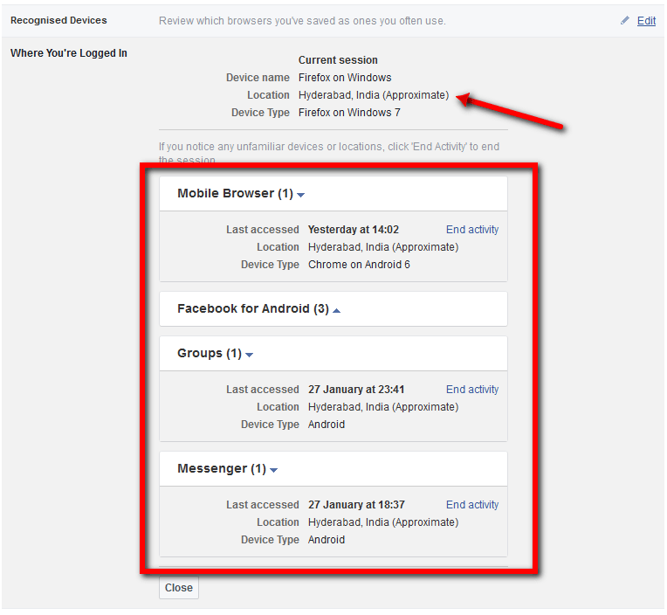
Task: Click the Review which browsers description text
Action: pyautogui.click(x=302, y=21)
